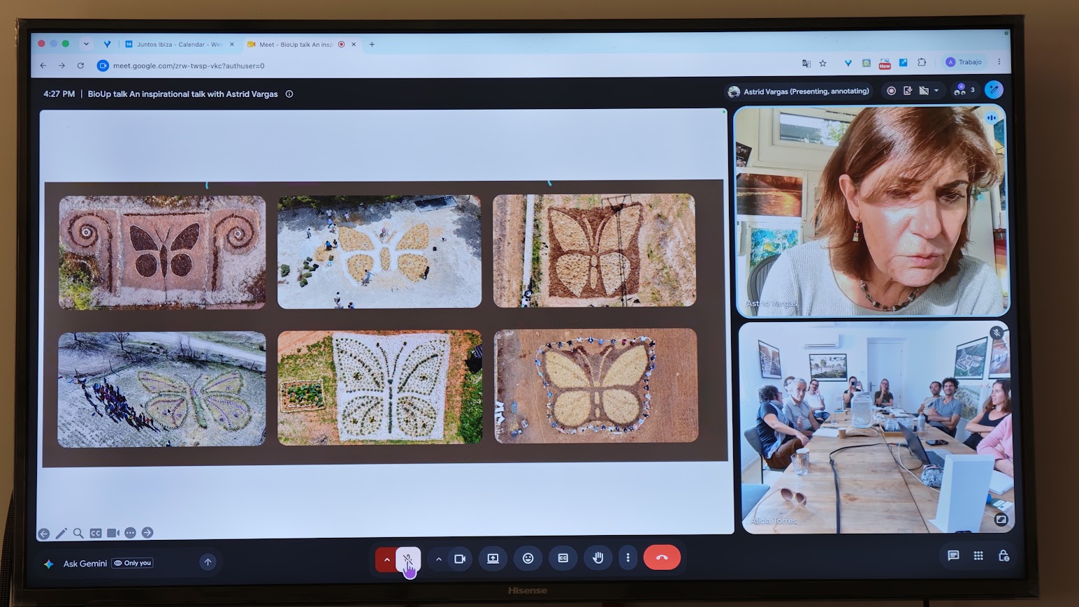
Task: Open chat with everyone panel
Action: coord(953,555)
